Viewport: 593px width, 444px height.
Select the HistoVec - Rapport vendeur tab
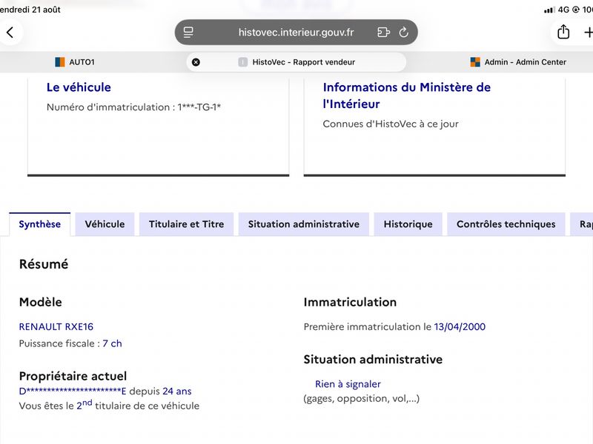296,62
